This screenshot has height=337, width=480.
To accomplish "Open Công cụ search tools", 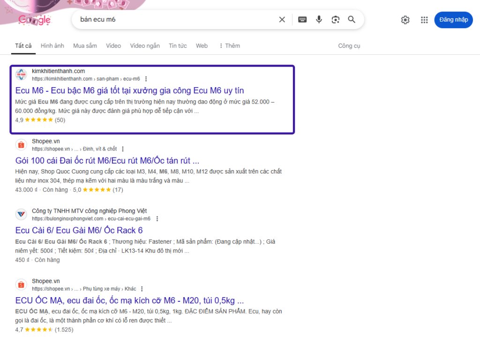I will (349, 46).
